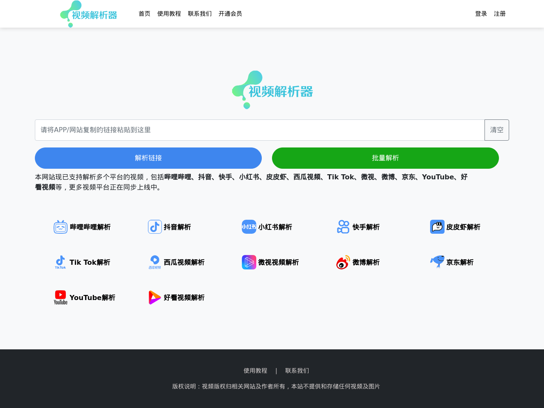544x408 pixels.
Task: Open the Xiaohongshu (小红书) icon
Action: point(249,227)
